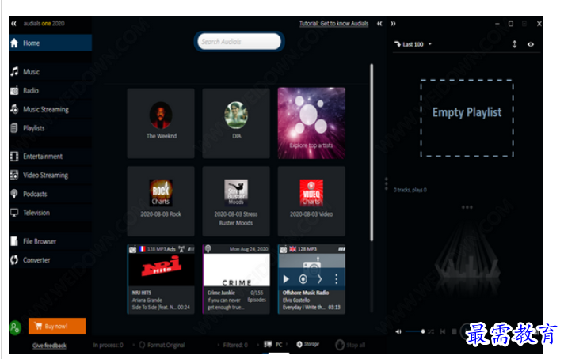The width and height of the screenshot is (564, 359).
Task: Open the tutorial 'Get to know Audials' link
Action: (333, 24)
